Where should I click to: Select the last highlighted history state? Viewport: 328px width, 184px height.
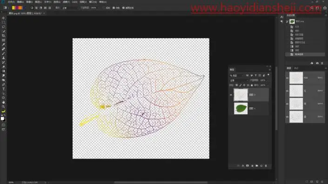pyautogui.click(x=305, y=54)
